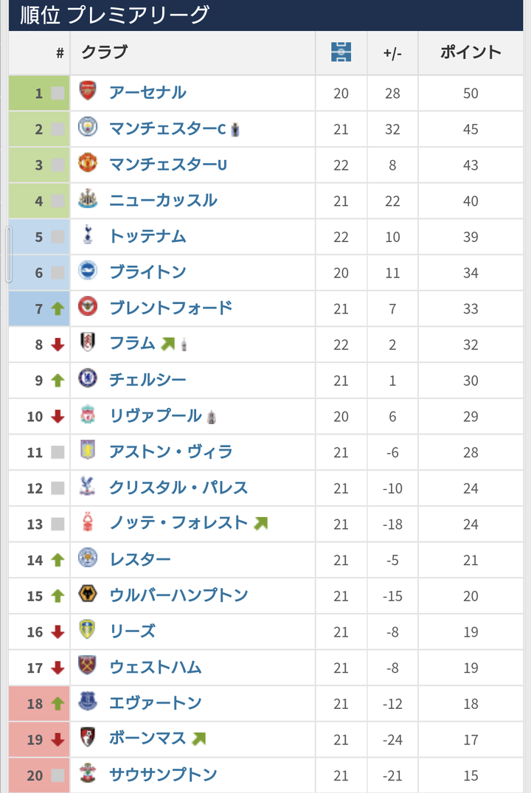
Task: Click the promoted arrow icon beside フラム
Action: [167, 344]
